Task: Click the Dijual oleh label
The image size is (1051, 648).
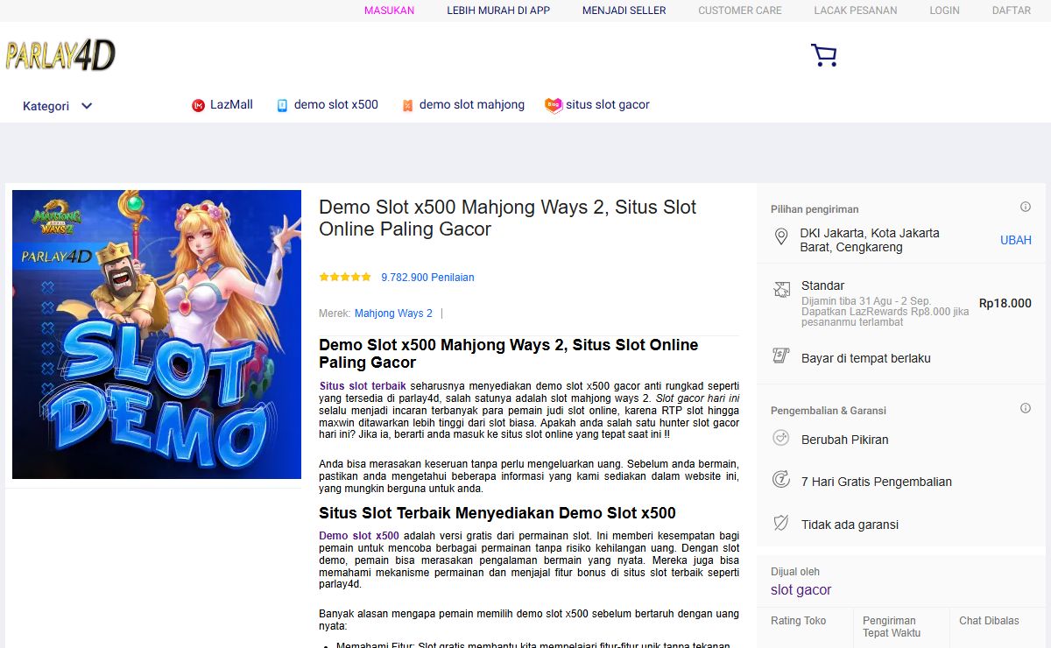Action: point(795,572)
